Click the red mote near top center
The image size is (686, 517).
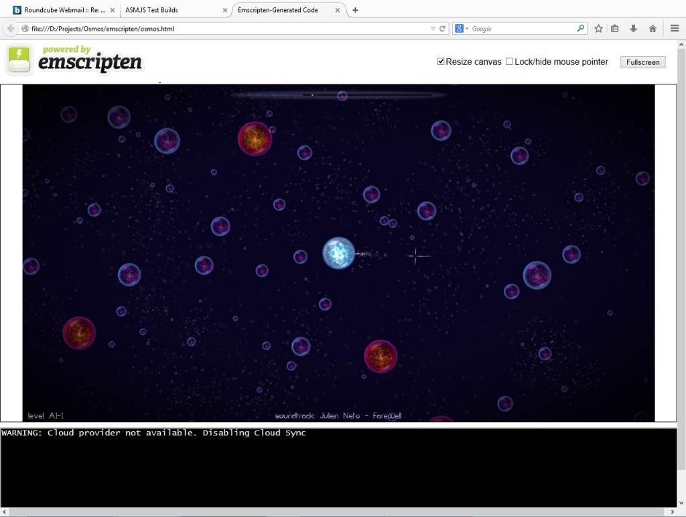[255, 139]
